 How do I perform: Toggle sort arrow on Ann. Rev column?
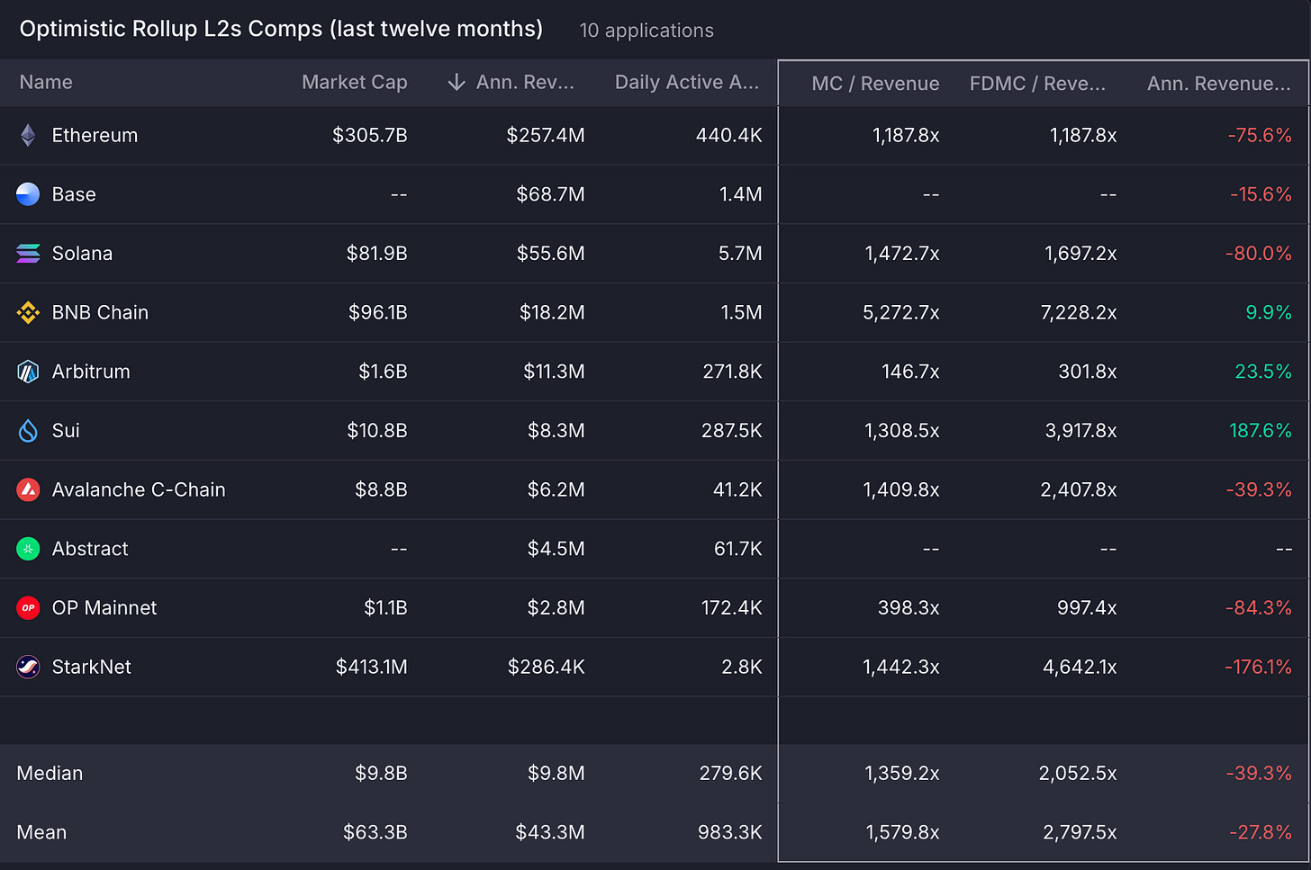457,83
